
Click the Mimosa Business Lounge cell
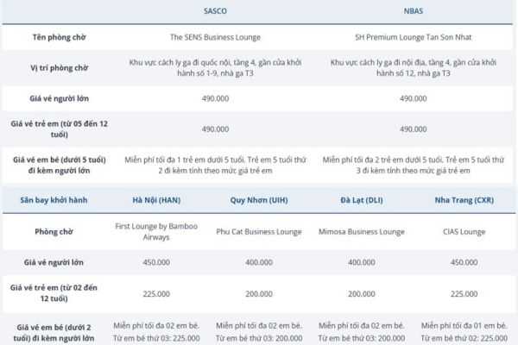tap(361, 231)
